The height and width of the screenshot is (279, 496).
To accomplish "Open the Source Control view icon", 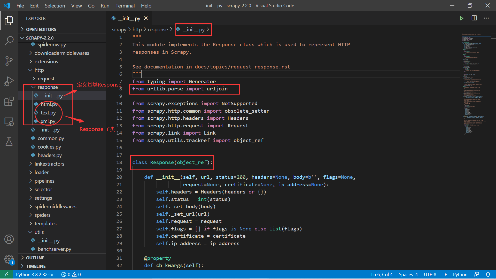I will tap(9, 61).
